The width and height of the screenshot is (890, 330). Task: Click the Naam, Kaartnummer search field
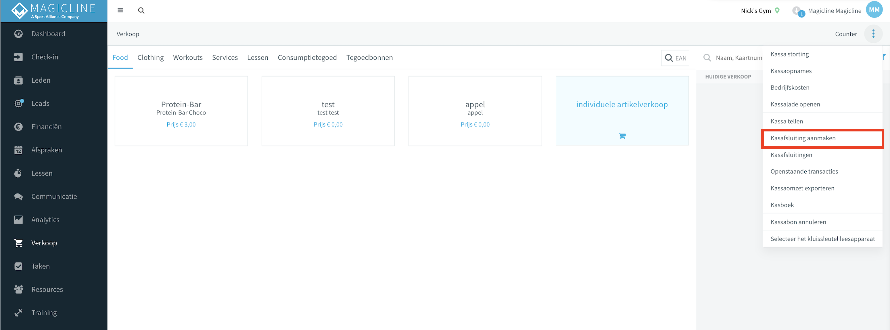(x=739, y=58)
